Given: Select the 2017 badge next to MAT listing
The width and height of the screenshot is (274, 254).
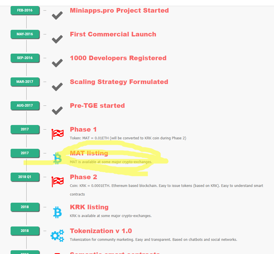Looking at the screenshot, I should coord(25,153).
